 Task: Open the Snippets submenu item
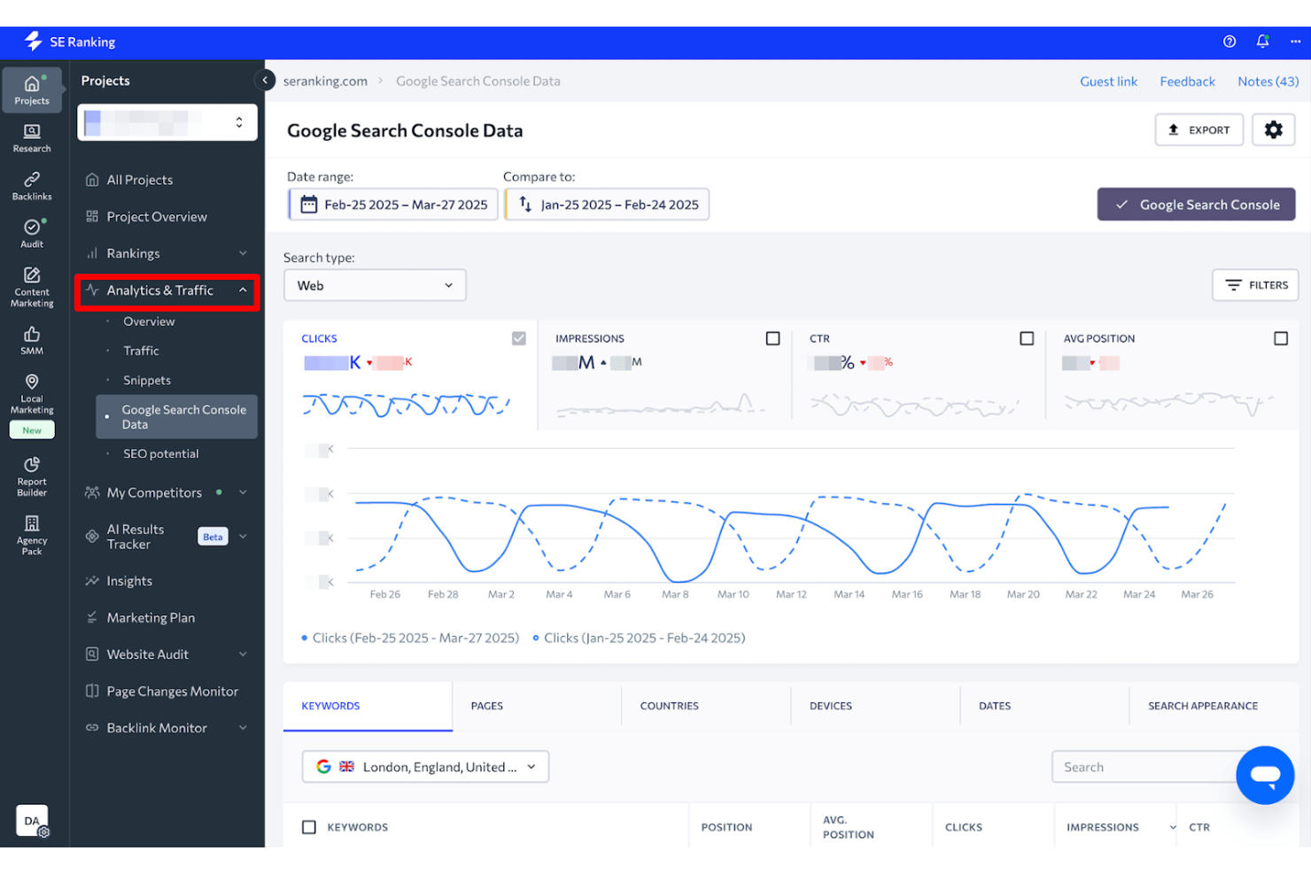pos(147,381)
